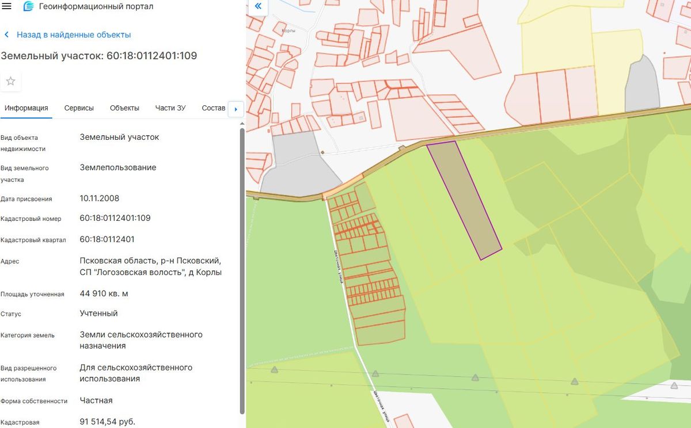Click the status value Учтенный
Screen dimensions: 691x428
tap(99, 314)
